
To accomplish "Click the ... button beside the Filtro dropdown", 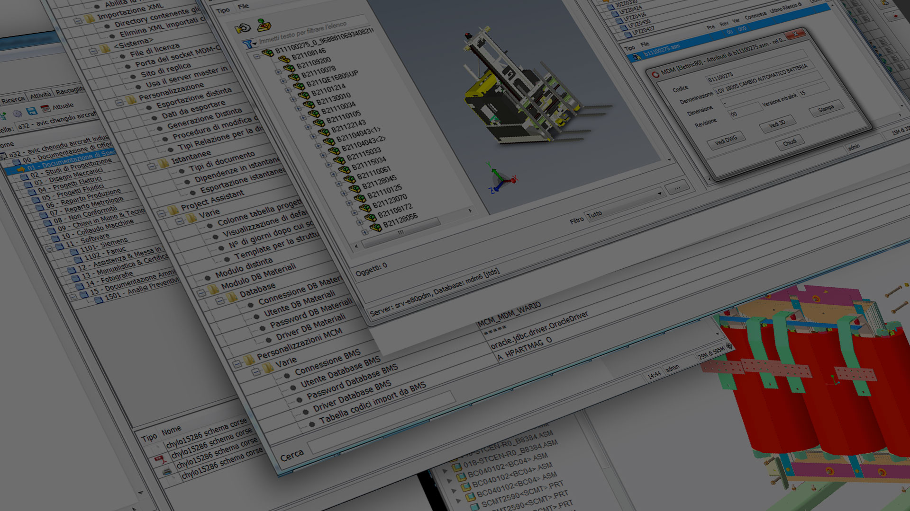I will 677,188.
